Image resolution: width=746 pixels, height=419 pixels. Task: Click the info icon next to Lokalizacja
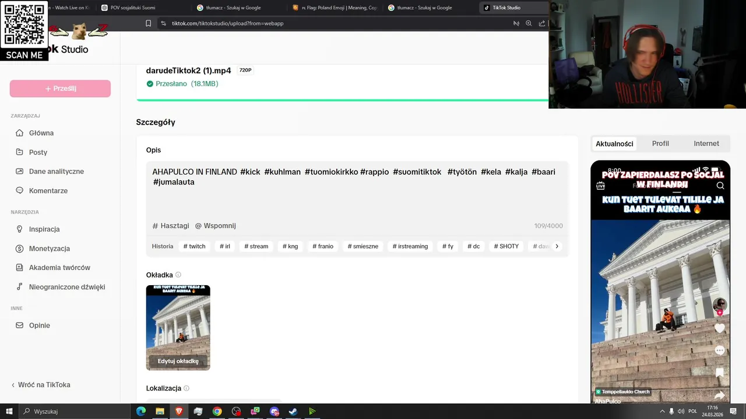pos(186,388)
